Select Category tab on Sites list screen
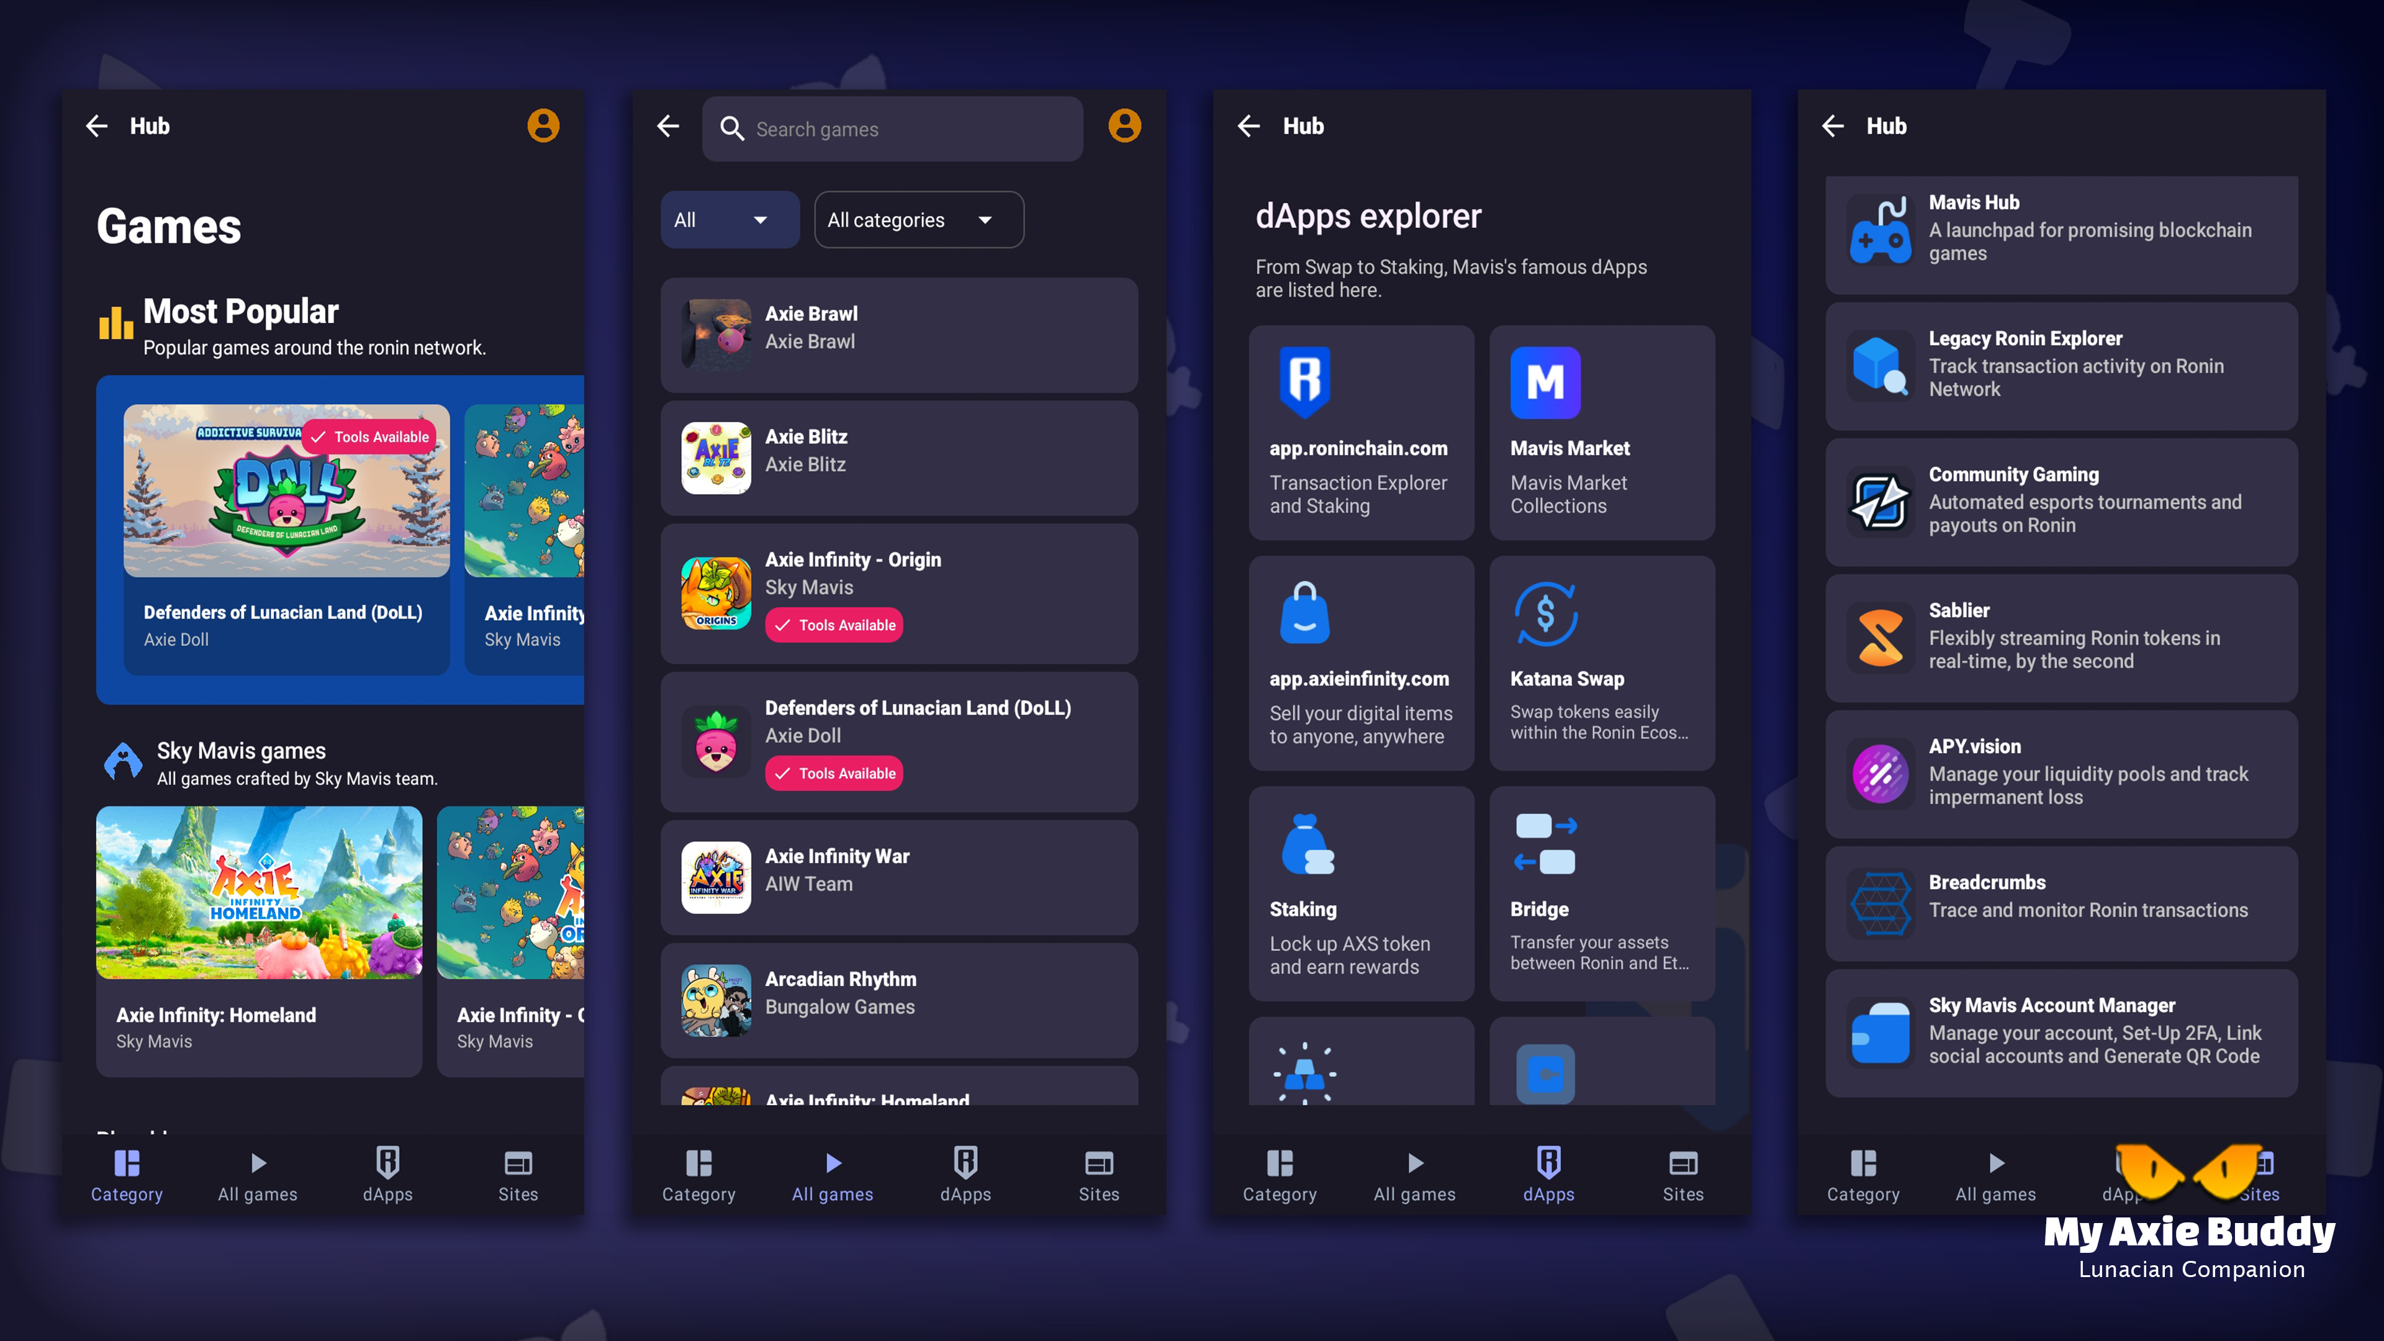Viewport: 2384px width, 1341px height. tap(1863, 1175)
